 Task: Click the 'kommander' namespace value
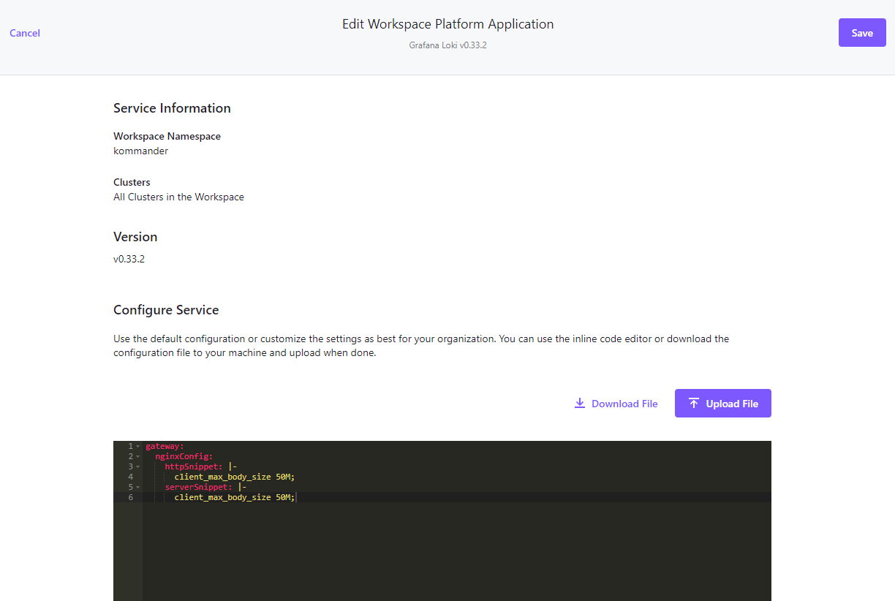[140, 151]
